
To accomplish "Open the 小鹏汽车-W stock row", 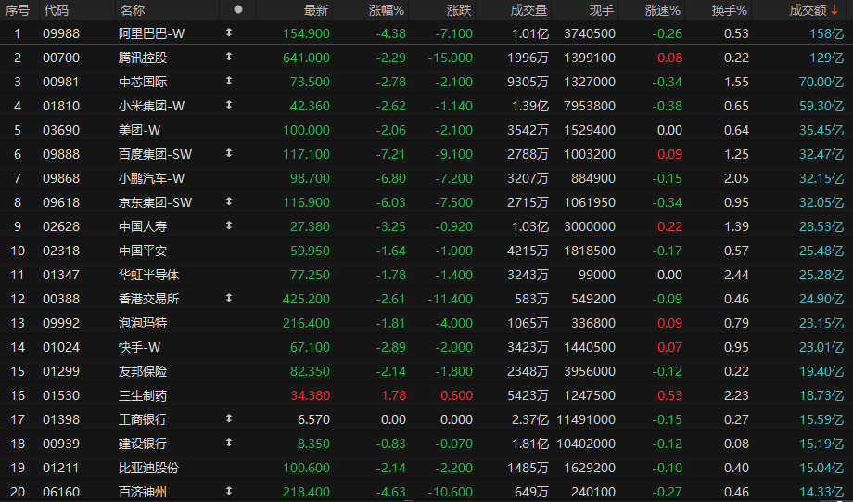I will click(426, 178).
